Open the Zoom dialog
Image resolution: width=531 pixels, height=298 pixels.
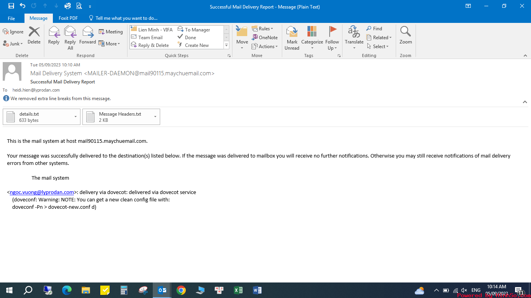(405, 36)
